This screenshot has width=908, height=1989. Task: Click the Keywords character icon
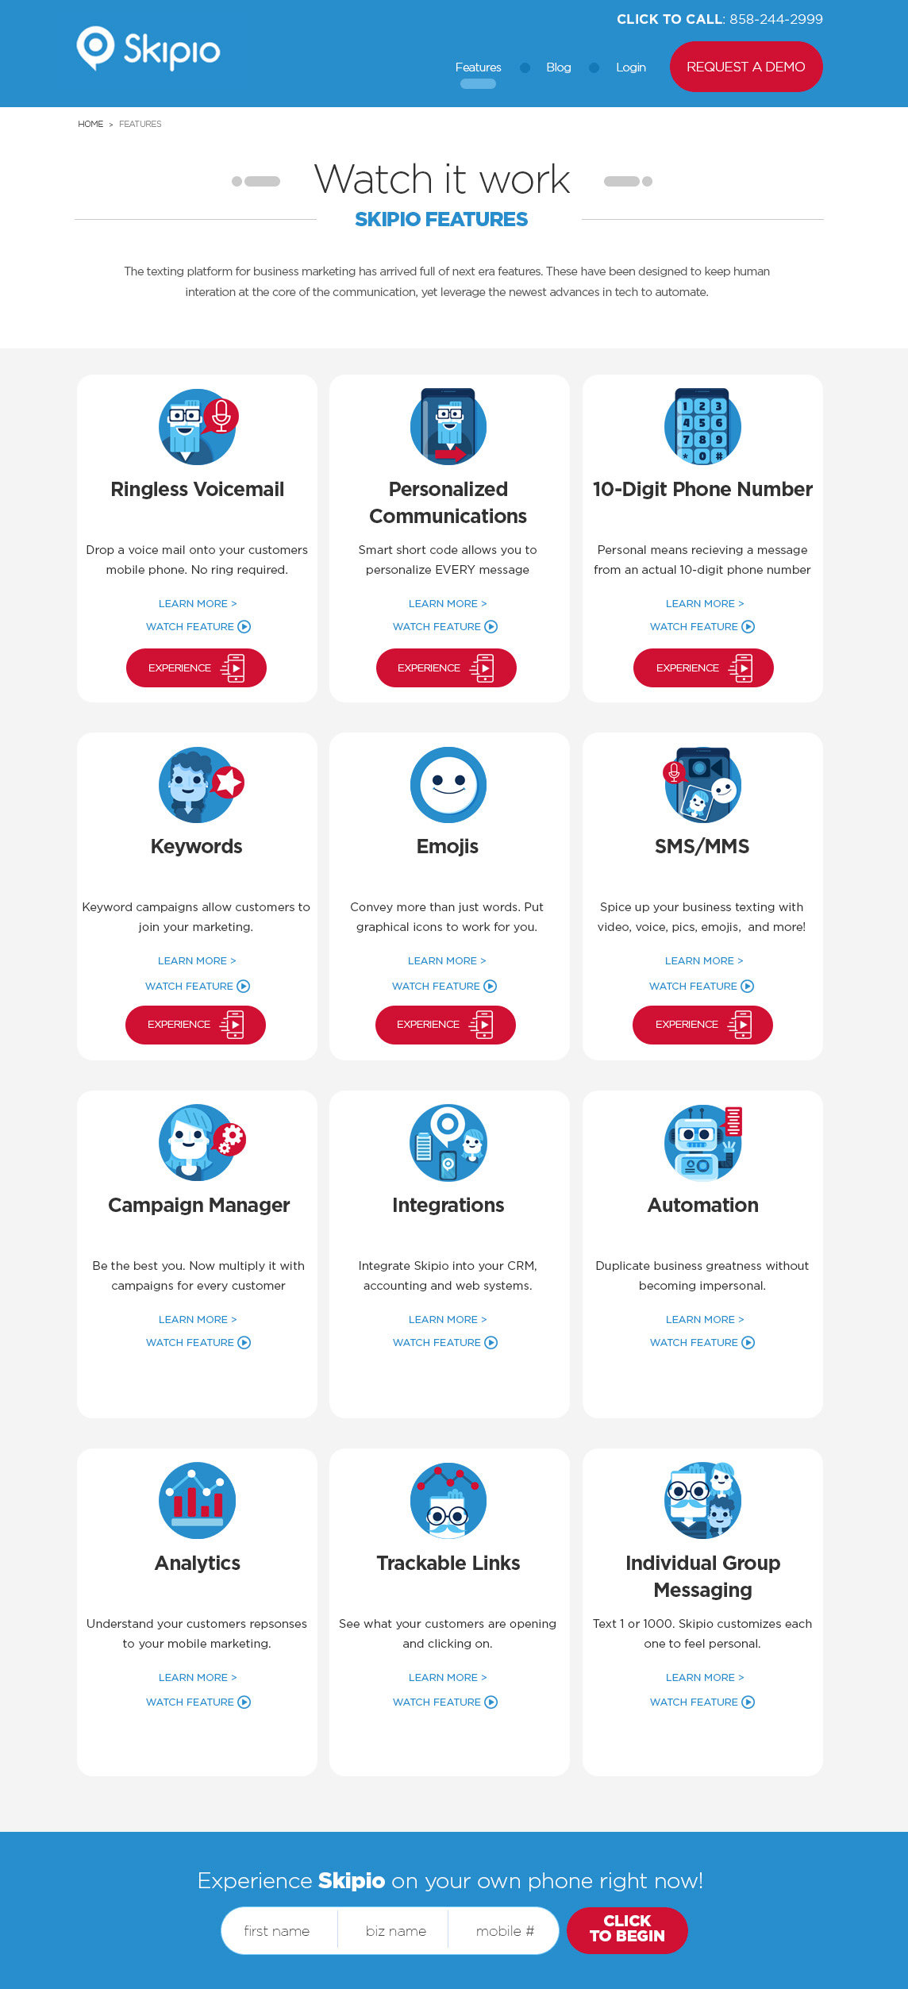201,785
